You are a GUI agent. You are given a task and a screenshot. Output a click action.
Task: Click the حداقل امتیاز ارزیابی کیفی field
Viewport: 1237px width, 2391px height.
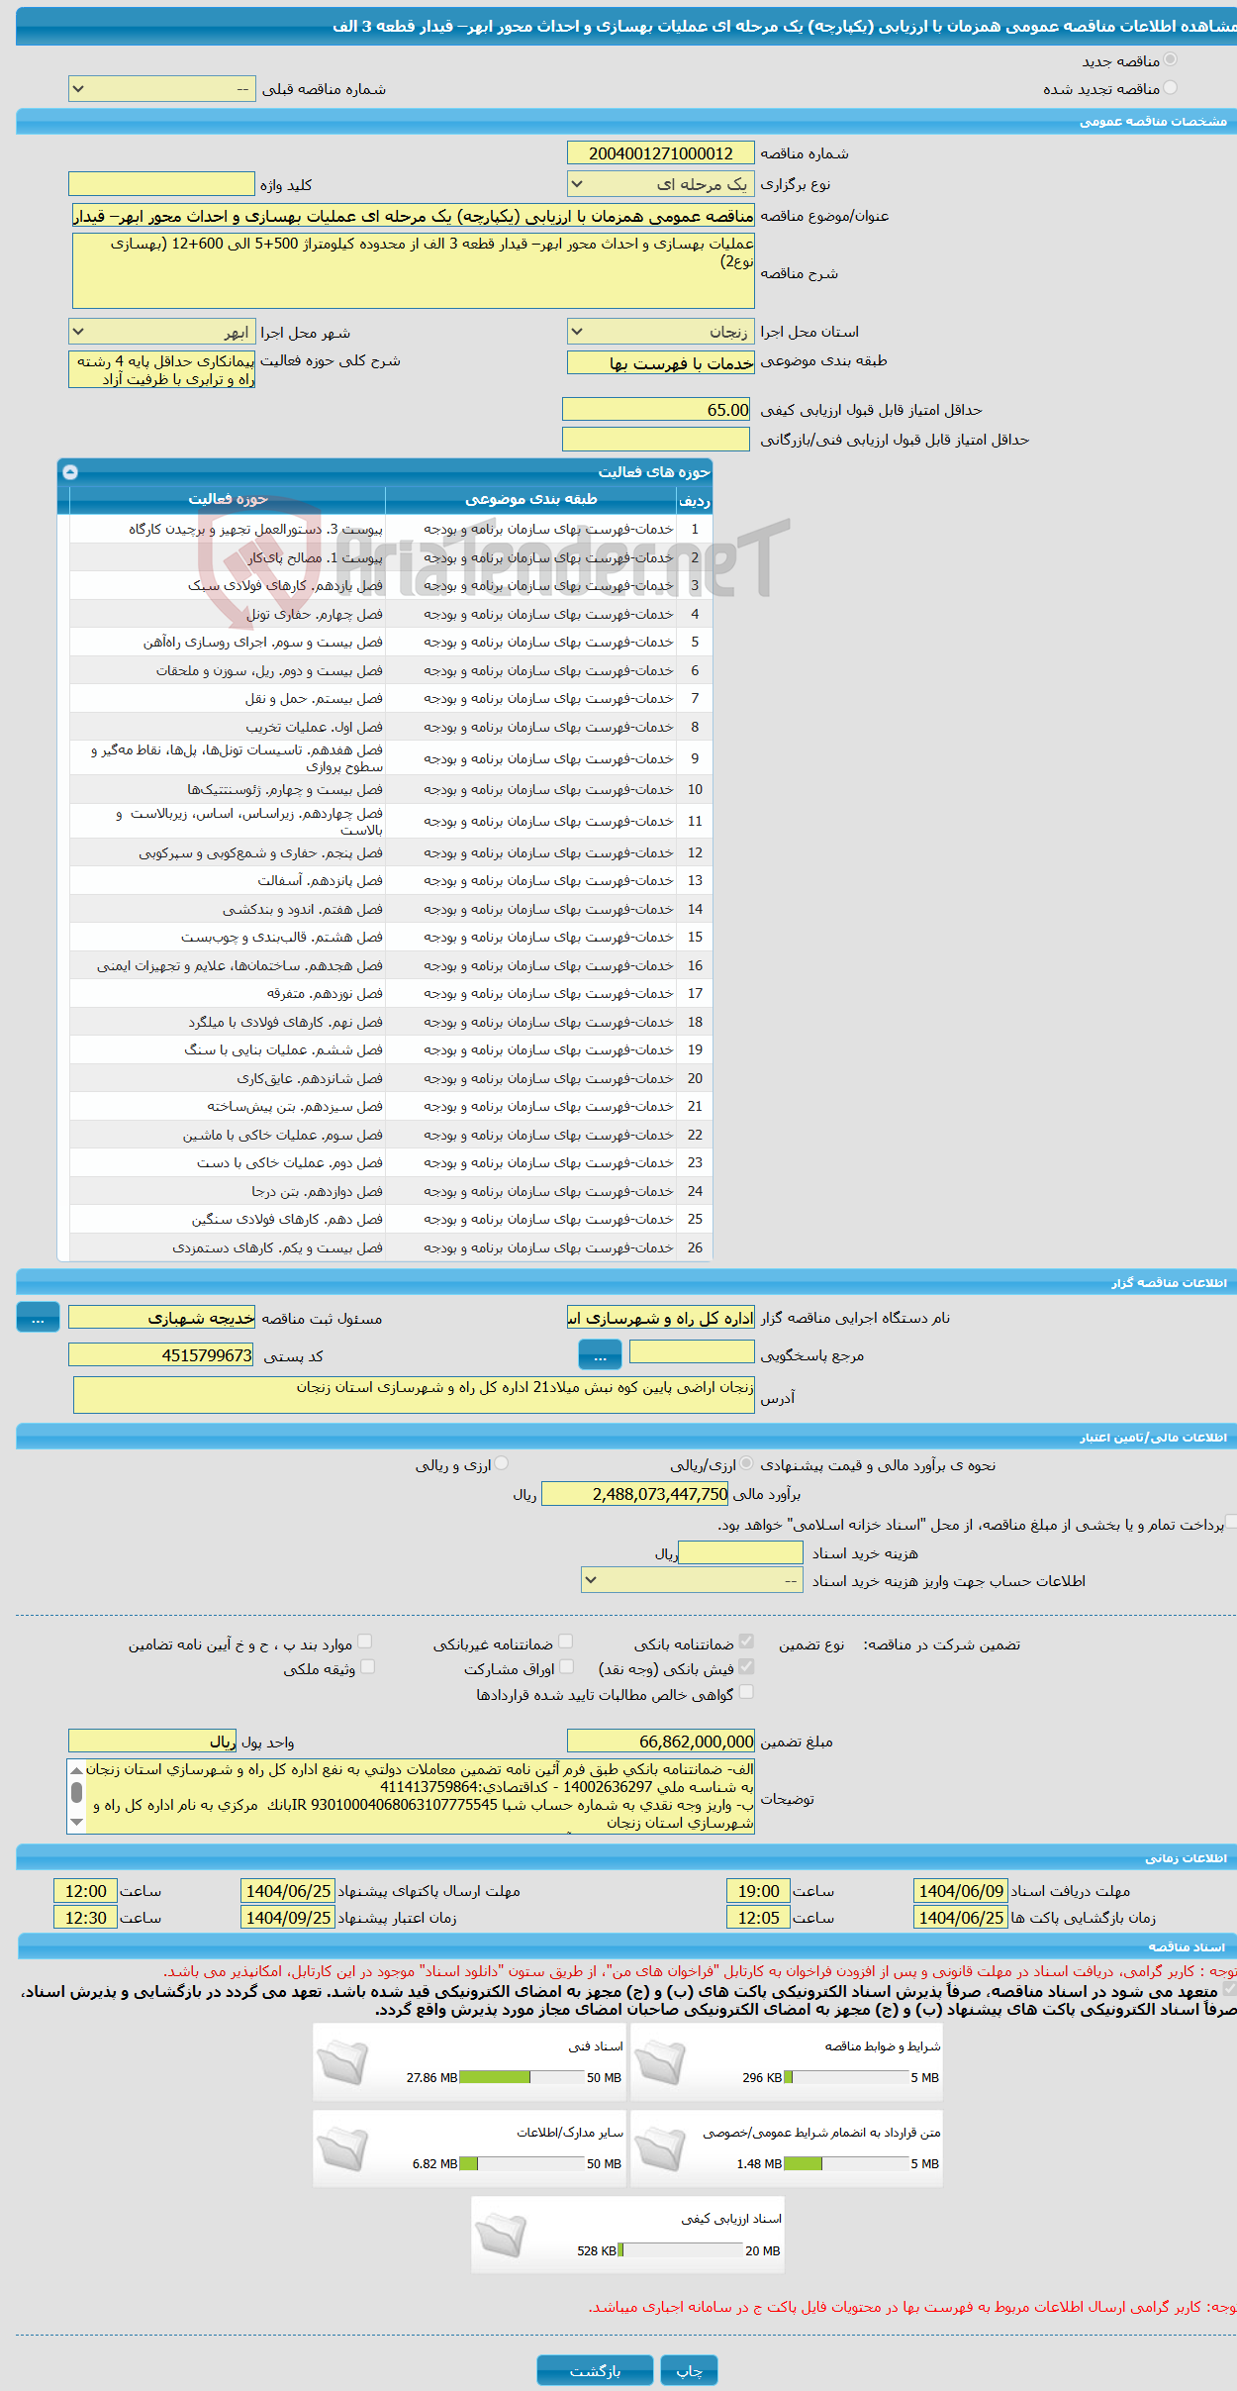click(x=657, y=410)
